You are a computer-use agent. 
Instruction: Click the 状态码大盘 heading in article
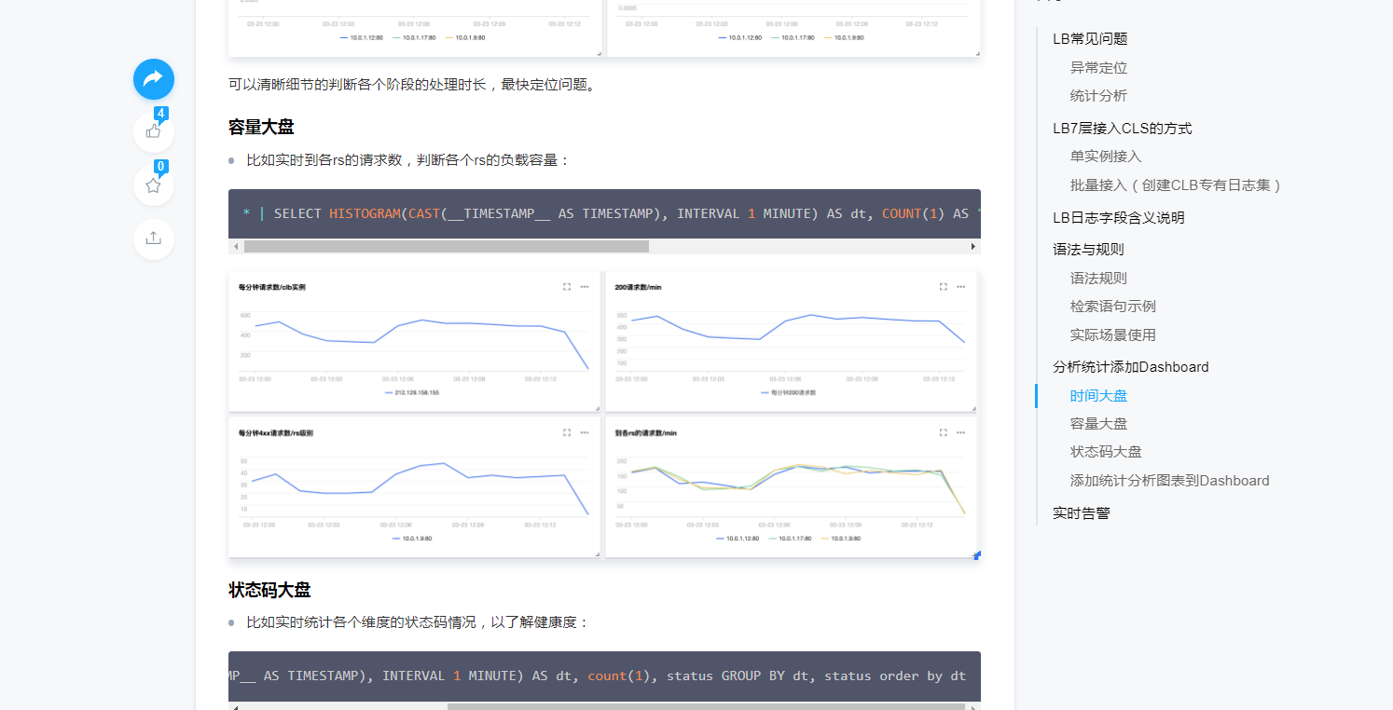269,590
